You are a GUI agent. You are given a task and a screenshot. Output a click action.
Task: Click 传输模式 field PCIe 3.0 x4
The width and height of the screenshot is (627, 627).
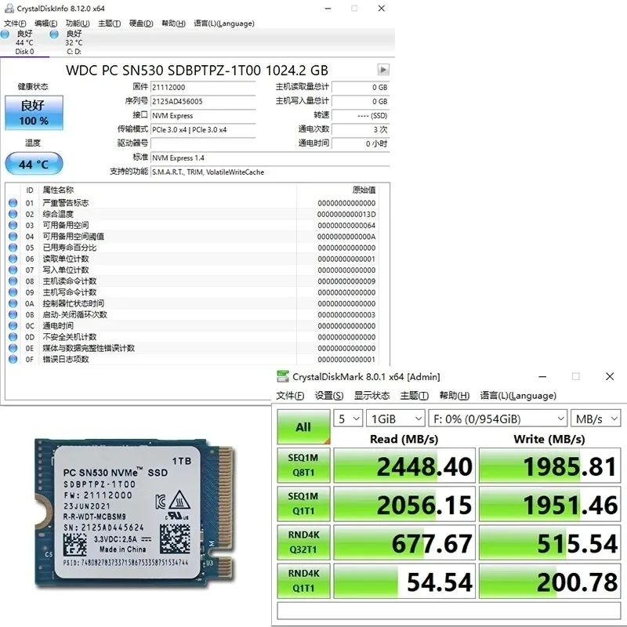pos(203,129)
